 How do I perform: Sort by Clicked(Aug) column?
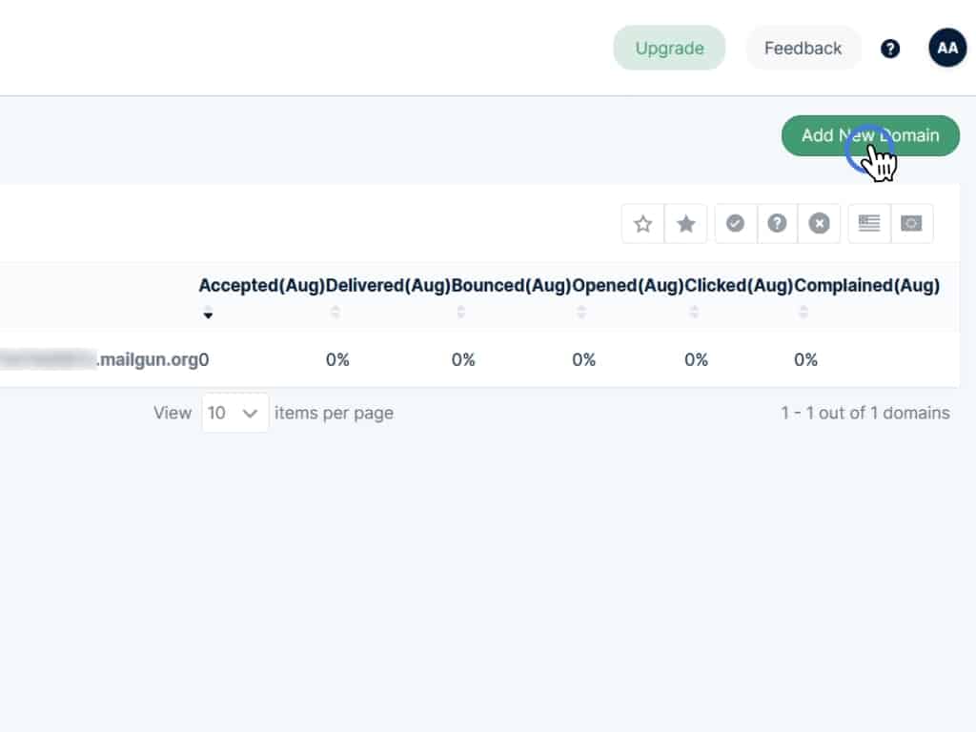pyautogui.click(x=694, y=312)
